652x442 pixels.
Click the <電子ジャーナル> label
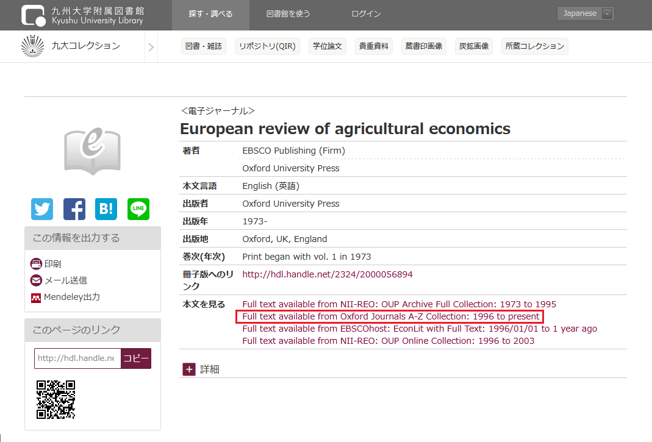click(x=218, y=110)
